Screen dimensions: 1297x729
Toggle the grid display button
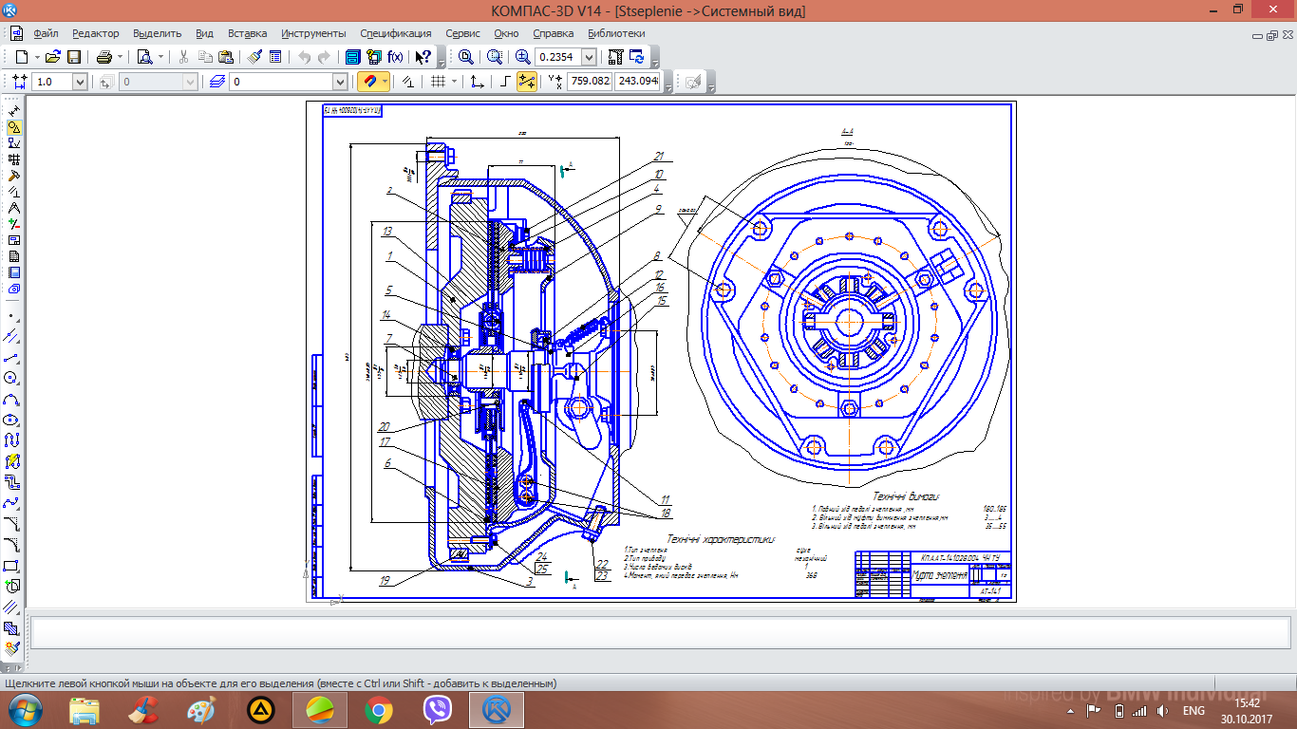(438, 82)
